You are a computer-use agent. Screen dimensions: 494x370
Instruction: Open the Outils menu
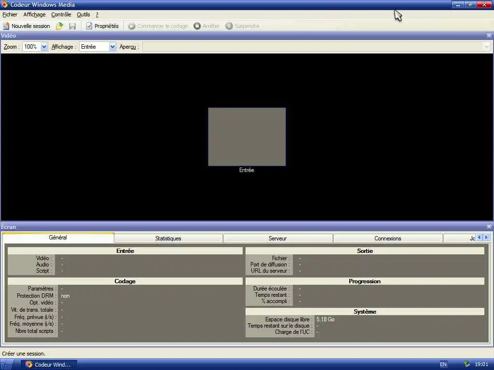(x=83, y=14)
